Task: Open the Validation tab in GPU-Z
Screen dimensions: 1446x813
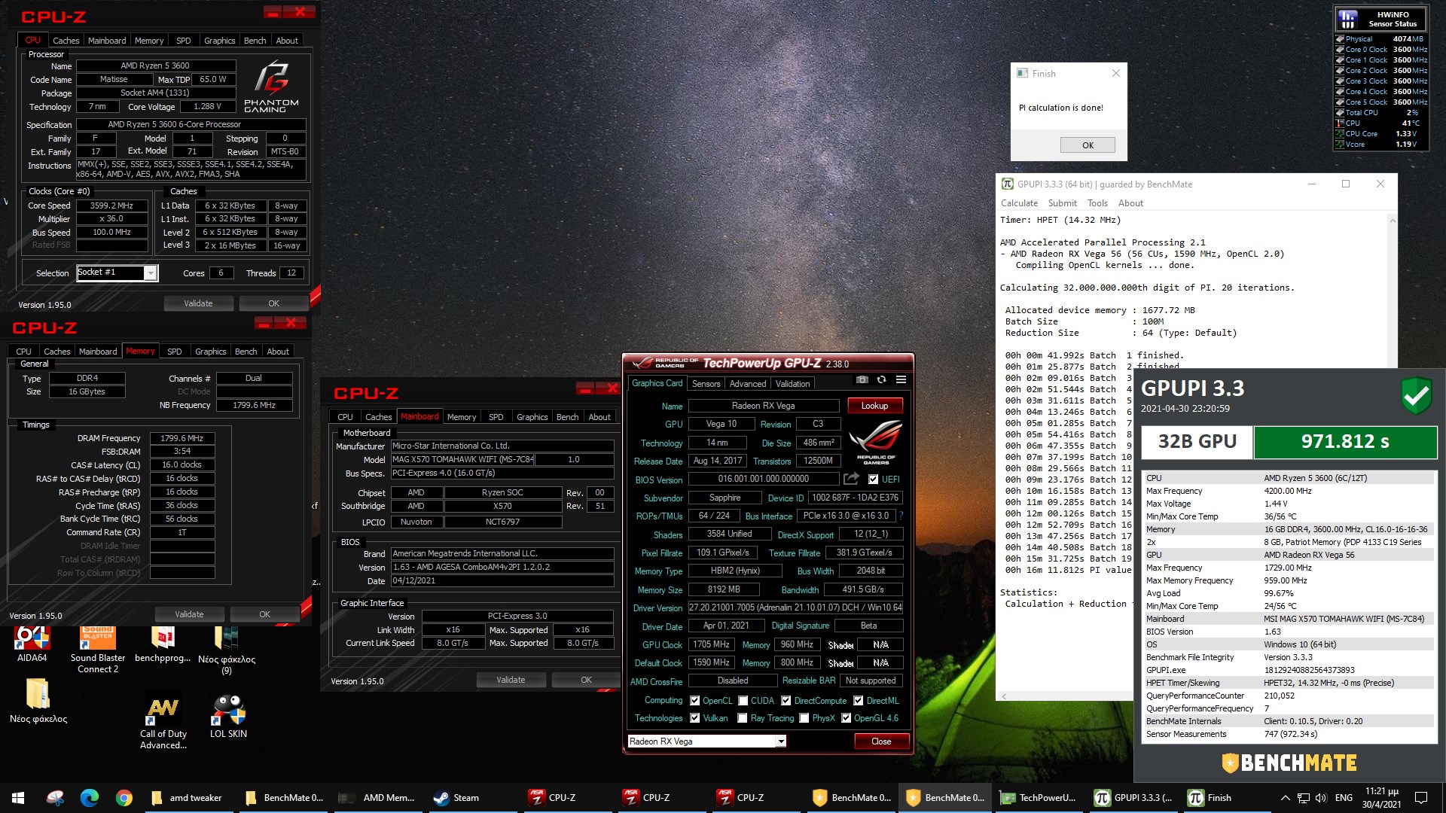Action: tap(792, 384)
